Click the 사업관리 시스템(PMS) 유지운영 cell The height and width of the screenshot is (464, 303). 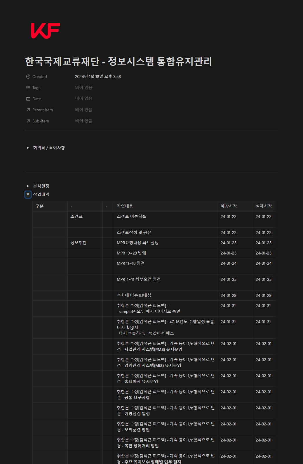tap(166, 347)
